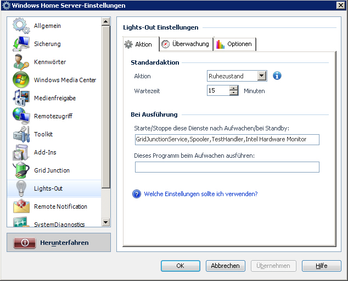The image size is (348, 281).
Task: Click the blue question mark help icon
Action: click(x=137, y=194)
